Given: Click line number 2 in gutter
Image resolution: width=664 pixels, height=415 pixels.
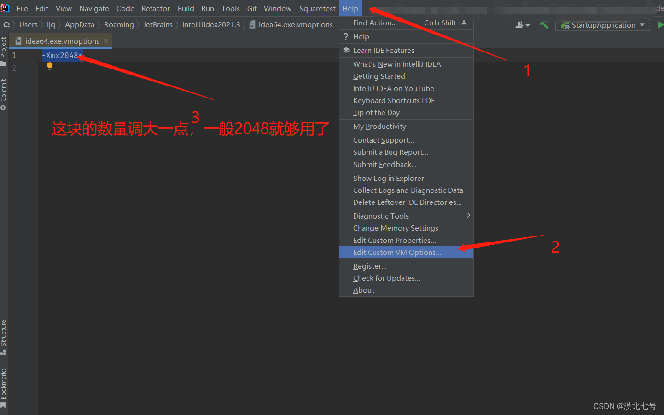Looking at the screenshot, I should (14, 68).
